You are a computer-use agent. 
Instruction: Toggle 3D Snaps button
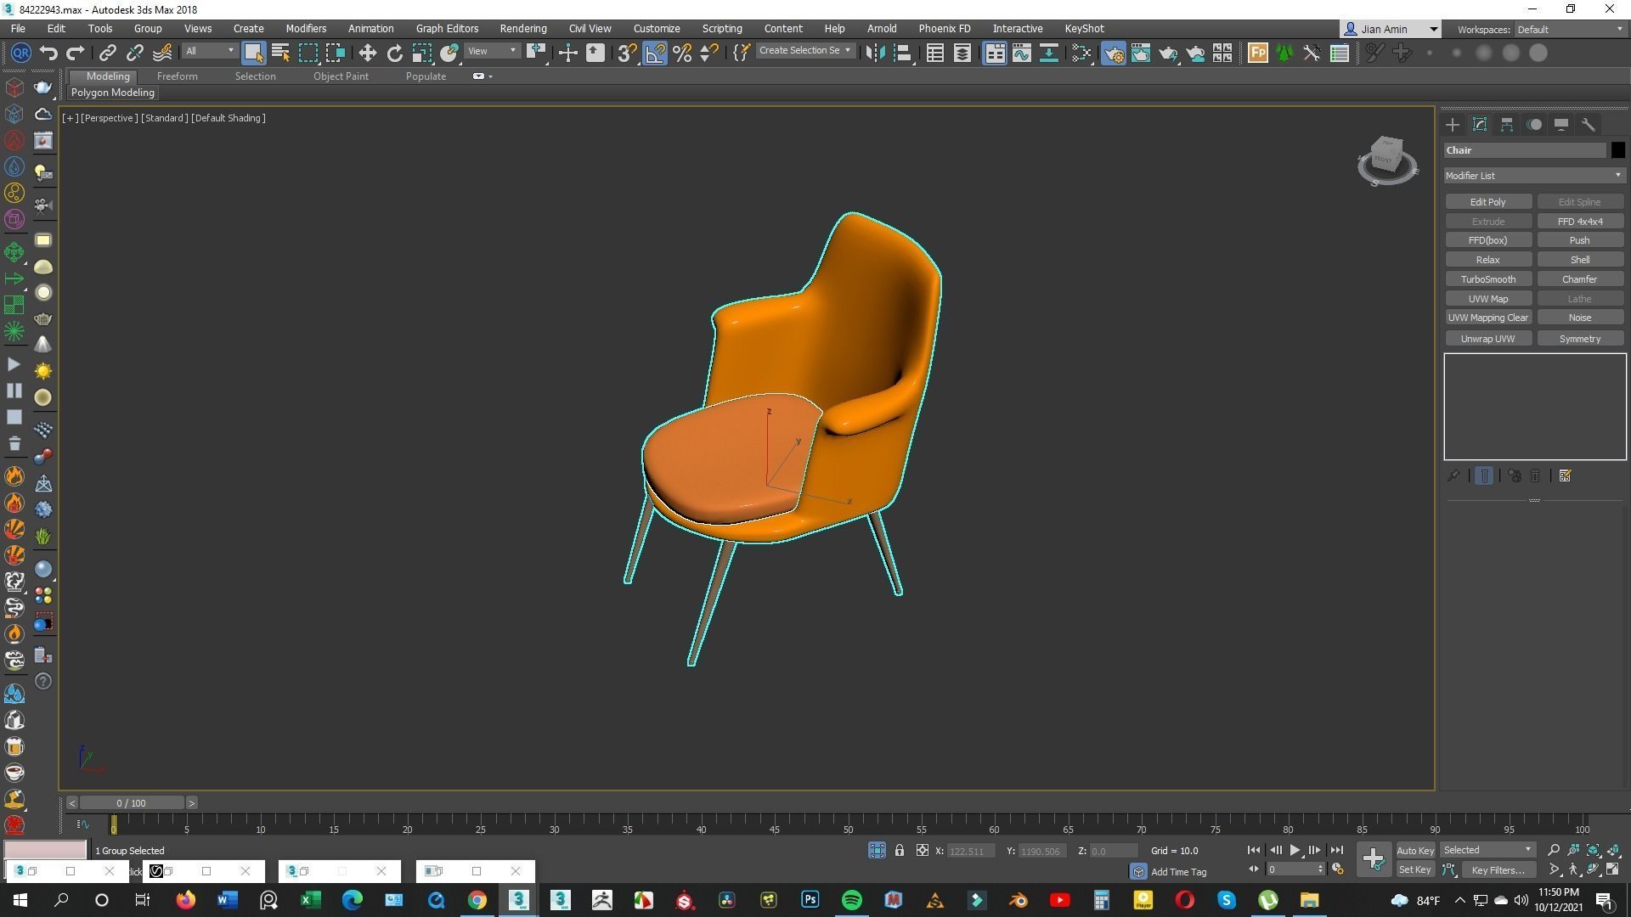[x=627, y=53]
